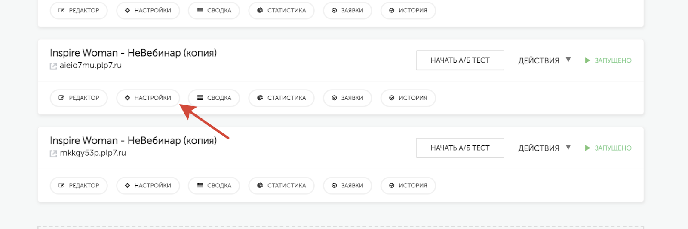Image resolution: width=688 pixels, height=229 pixels.
Task: Open the aieio7mu.plp7.ru page link
Action: (x=91, y=66)
